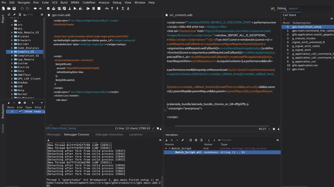The width and height of the screenshot is (334, 187).
Task: Click the debug continue play icon
Action: click(x=88, y=9)
